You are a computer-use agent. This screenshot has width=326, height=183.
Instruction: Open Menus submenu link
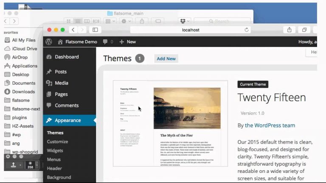point(53,160)
